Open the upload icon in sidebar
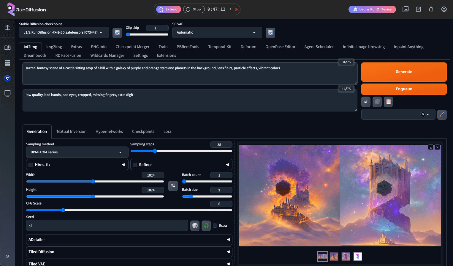Screen dimensions: 453x266 point(7,27)
